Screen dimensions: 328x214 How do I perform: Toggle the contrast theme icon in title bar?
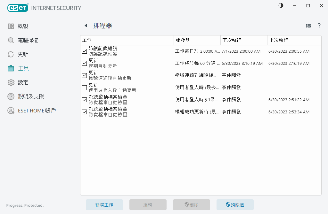pyautogui.click(x=281, y=5)
